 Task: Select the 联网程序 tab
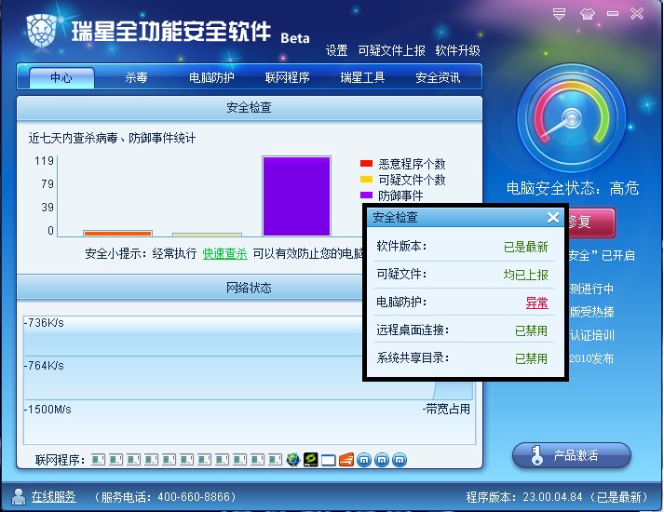coord(287,77)
